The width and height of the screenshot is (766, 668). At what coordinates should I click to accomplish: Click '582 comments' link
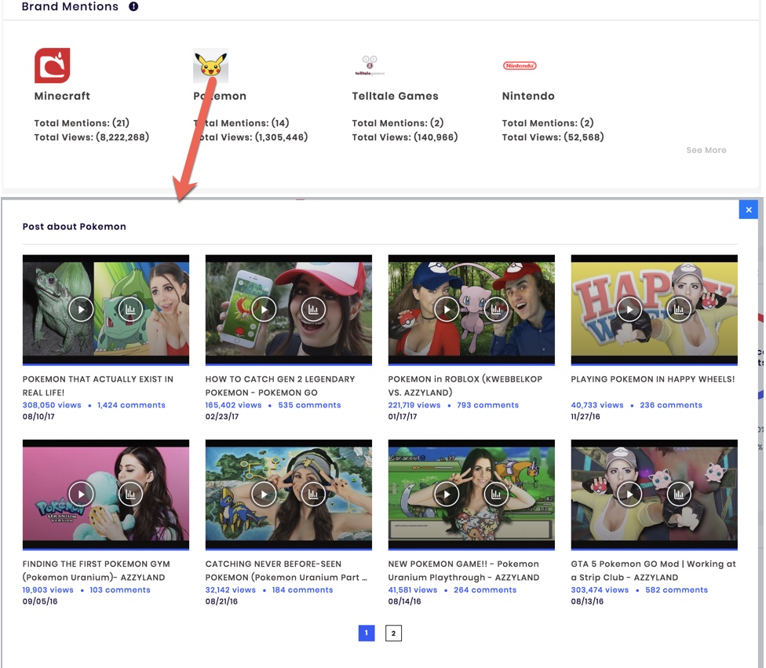(x=677, y=590)
